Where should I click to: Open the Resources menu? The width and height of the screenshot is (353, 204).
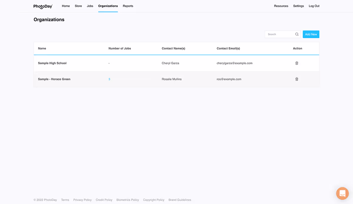click(281, 6)
